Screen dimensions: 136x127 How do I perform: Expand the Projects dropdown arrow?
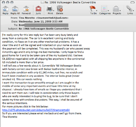120,11
